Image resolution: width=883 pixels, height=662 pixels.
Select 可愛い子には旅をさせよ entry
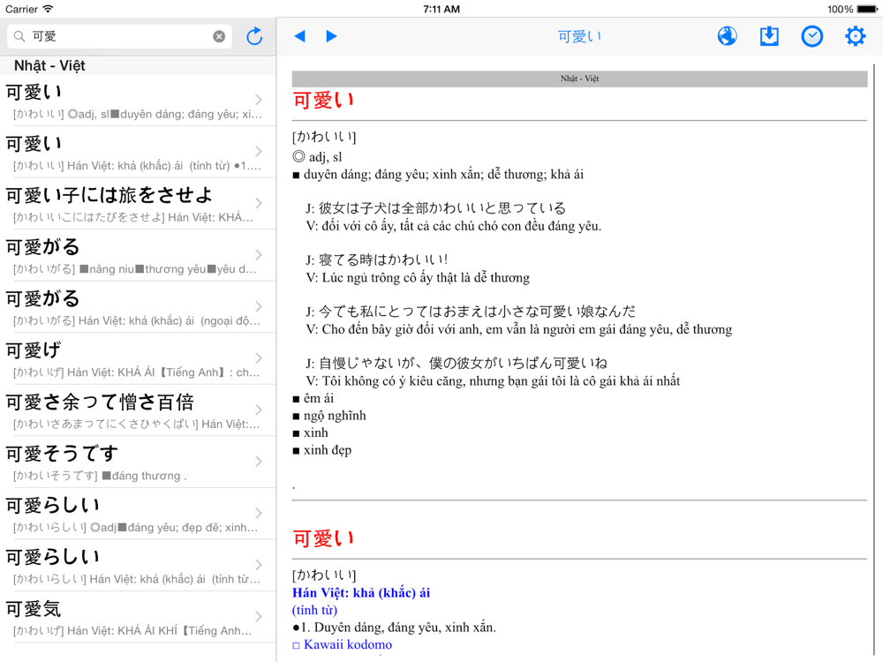(x=138, y=204)
